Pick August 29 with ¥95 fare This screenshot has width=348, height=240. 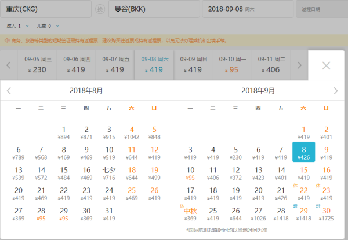tap(64, 214)
